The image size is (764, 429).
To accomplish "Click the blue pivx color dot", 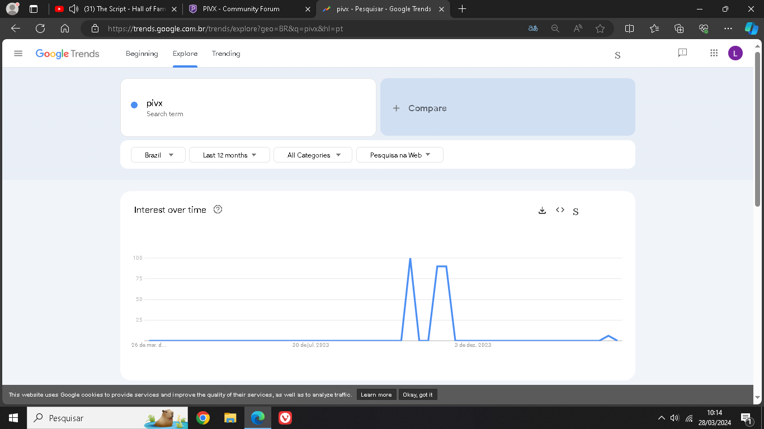I will [x=134, y=105].
